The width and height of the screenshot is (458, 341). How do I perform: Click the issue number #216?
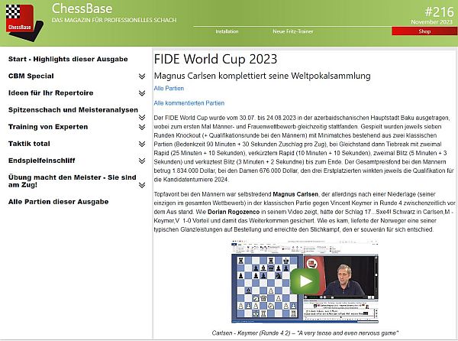pyautogui.click(x=440, y=12)
